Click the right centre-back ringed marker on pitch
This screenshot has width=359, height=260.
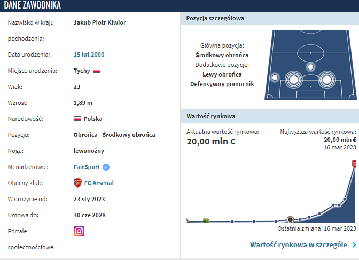click(x=327, y=80)
